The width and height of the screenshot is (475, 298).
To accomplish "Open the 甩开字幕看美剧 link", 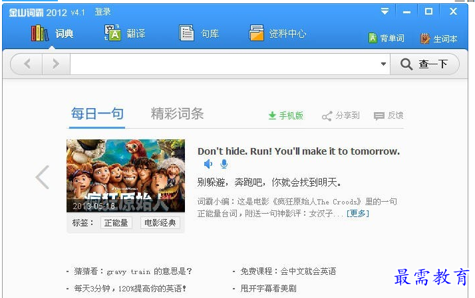I will click(268, 289).
